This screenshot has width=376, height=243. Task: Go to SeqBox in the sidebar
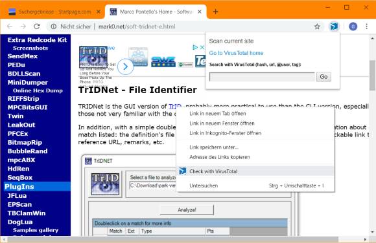pyautogui.click(x=20, y=178)
